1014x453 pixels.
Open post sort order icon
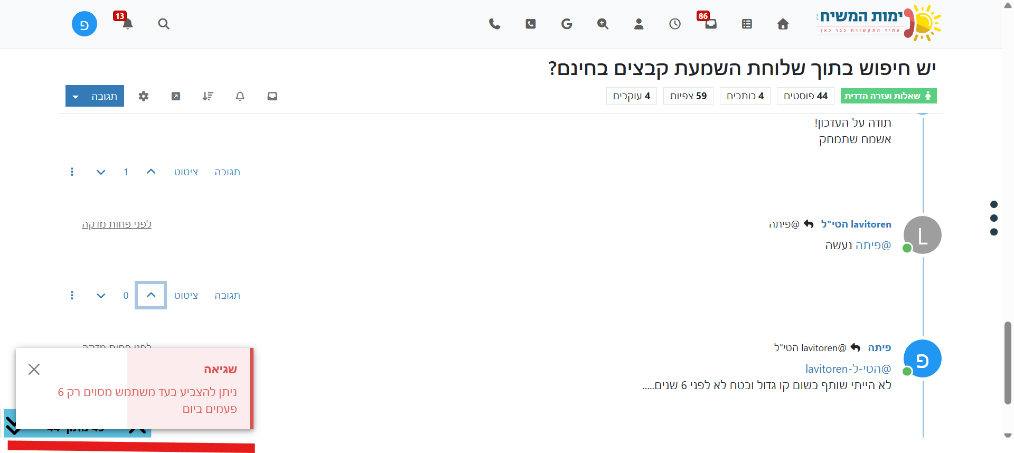[208, 96]
